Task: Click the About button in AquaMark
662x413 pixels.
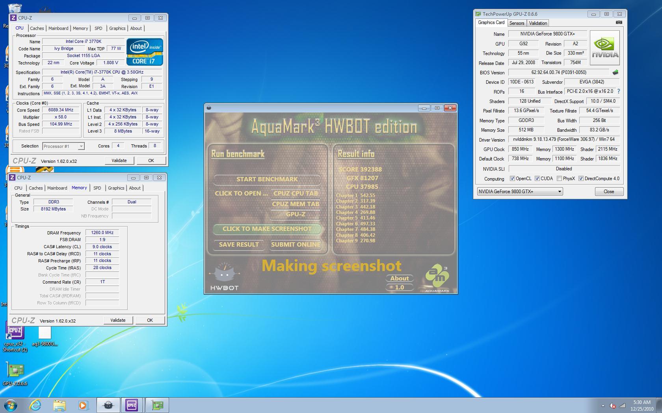Action: 399,278
